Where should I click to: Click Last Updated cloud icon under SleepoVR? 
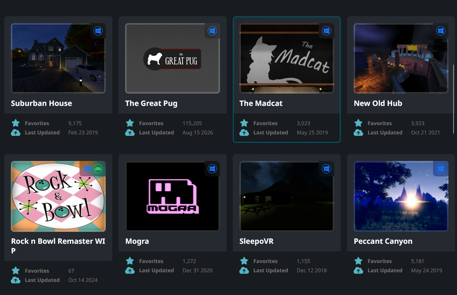(244, 271)
